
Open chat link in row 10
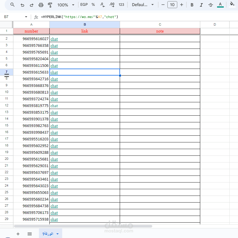(54, 92)
